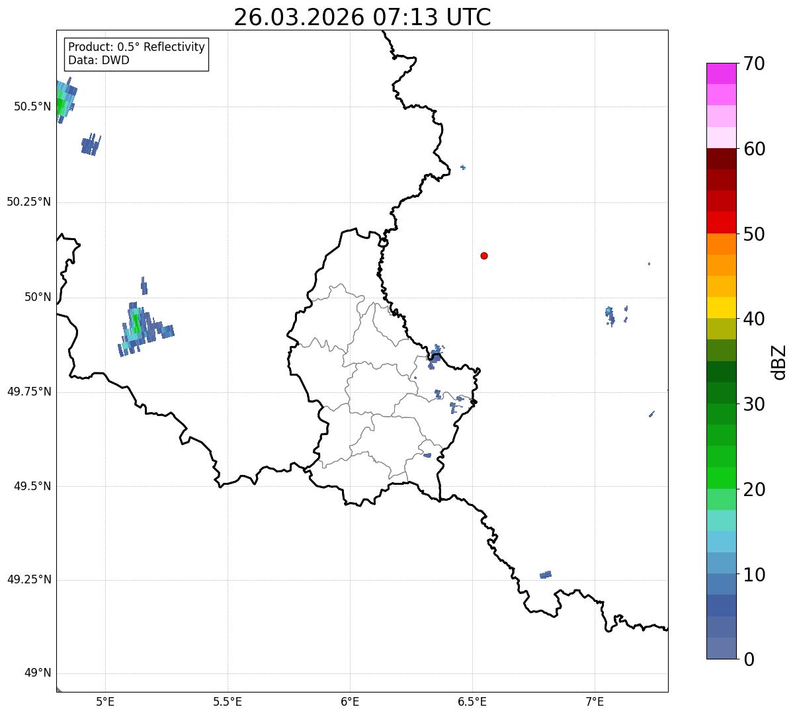Click the "49.75°N" latitude label
Image resolution: width=795 pixels, height=715 pixels.
pos(29,392)
